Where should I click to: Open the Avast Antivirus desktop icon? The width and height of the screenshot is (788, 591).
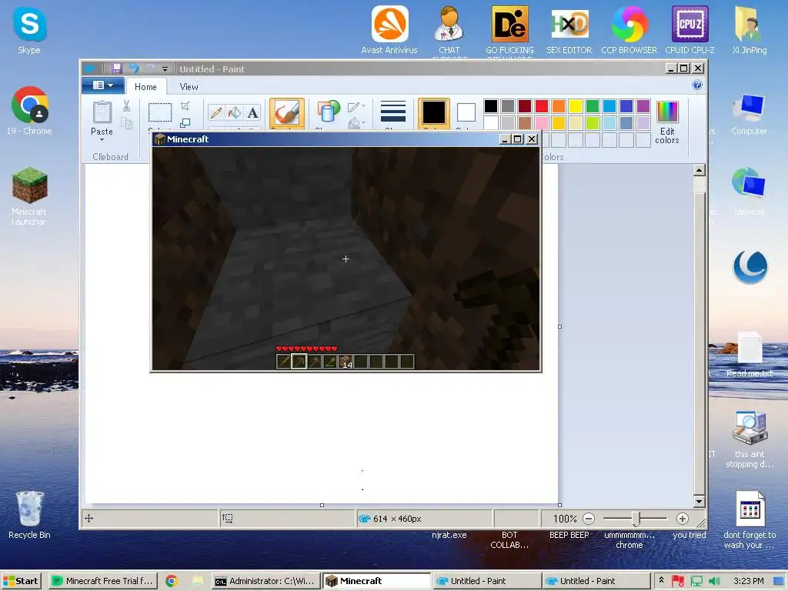pos(389,30)
